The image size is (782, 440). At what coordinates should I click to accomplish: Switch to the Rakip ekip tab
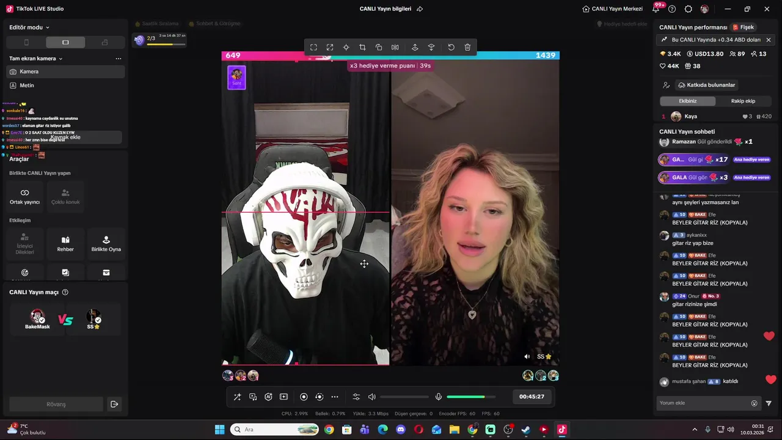tap(743, 101)
